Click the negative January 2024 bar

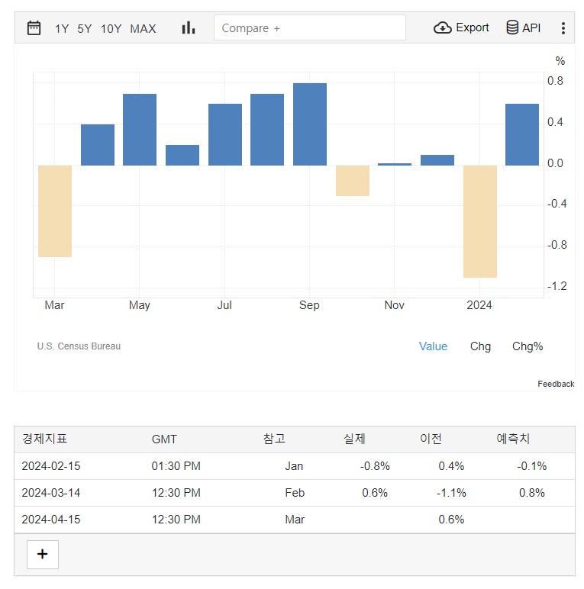click(x=480, y=221)
